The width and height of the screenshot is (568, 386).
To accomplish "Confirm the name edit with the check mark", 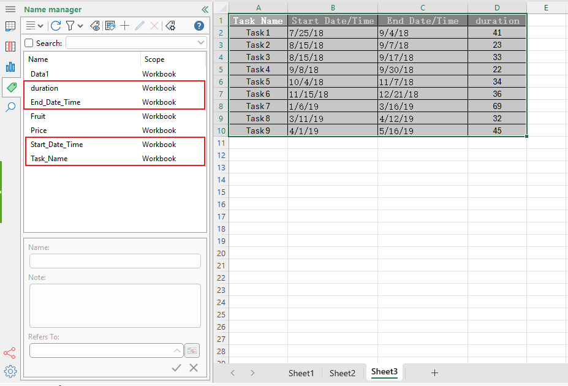I will [176, 368].
